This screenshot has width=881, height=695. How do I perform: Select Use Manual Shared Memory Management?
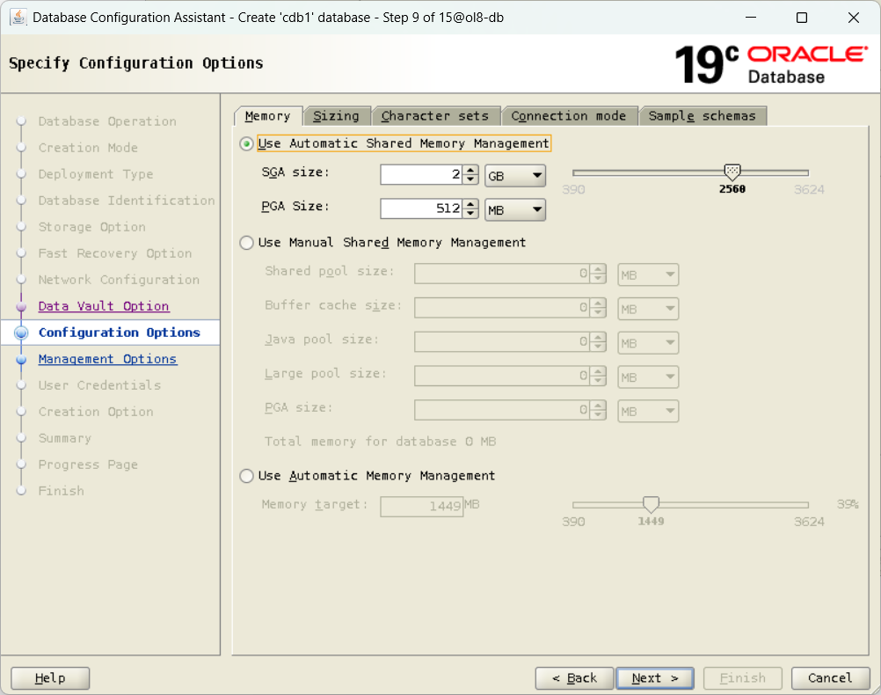coord(246,243)
